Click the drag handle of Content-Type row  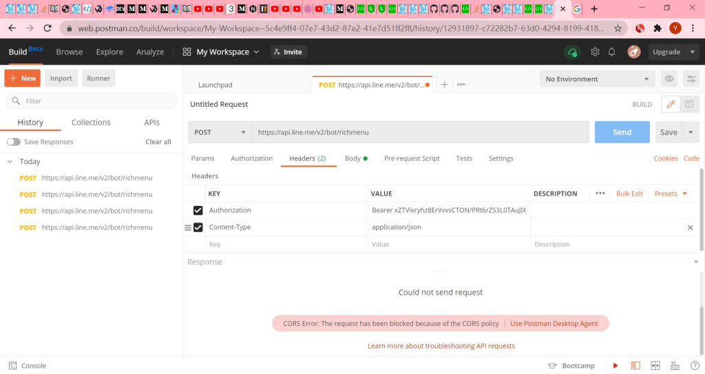188,227
